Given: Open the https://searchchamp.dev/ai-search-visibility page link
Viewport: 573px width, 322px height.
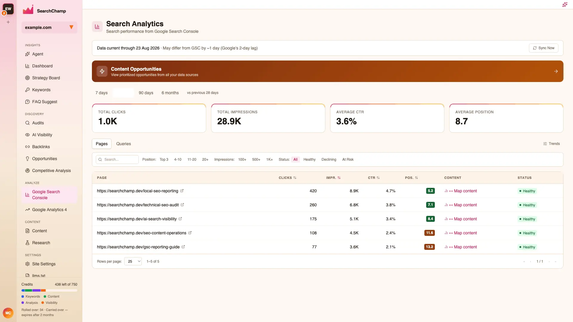Looking at the screenshot, I should [x=137, y=219].
